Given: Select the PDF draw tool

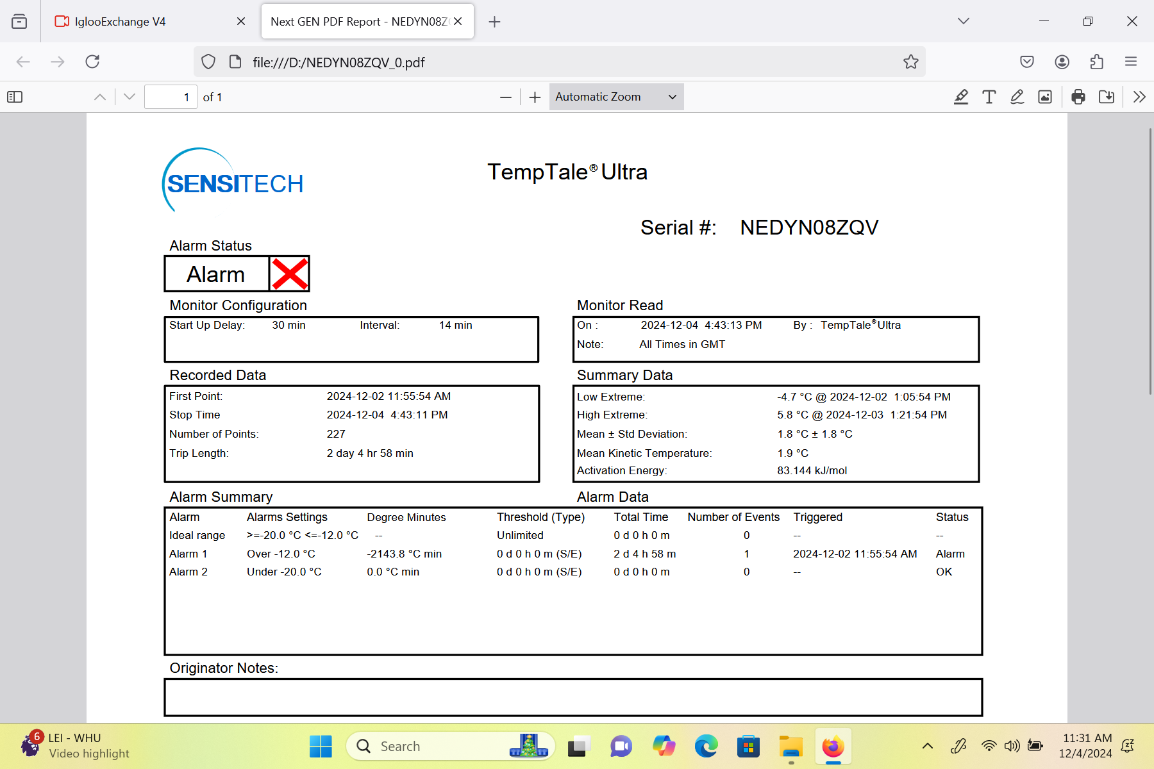Looking at the screenshot, I should click(x=1017, y=97).
